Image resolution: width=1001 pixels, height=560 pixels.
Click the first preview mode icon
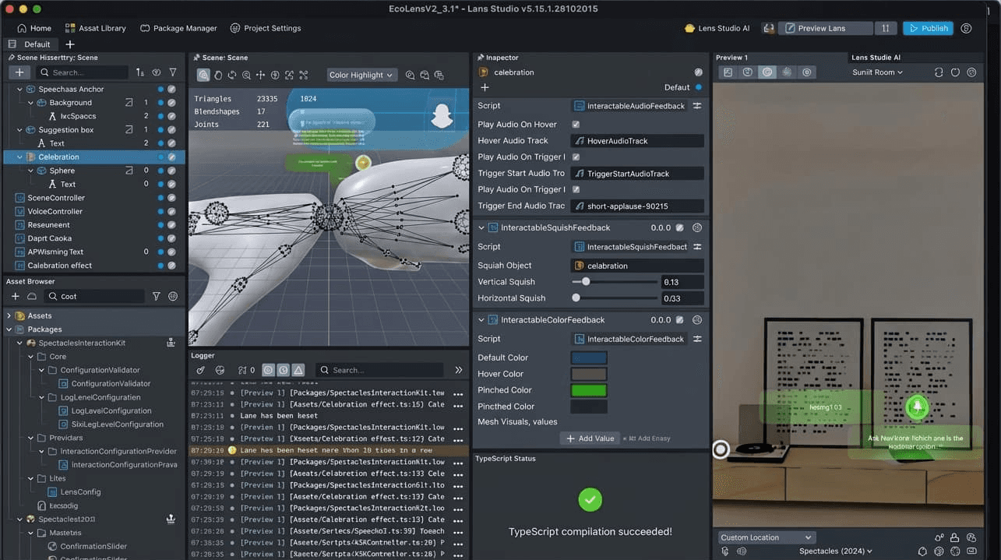tap(728, 72)
